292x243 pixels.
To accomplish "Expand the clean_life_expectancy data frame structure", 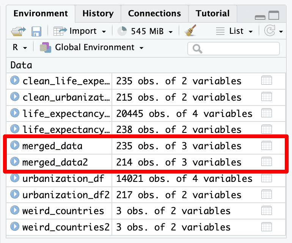I will (x=15, y=81).
